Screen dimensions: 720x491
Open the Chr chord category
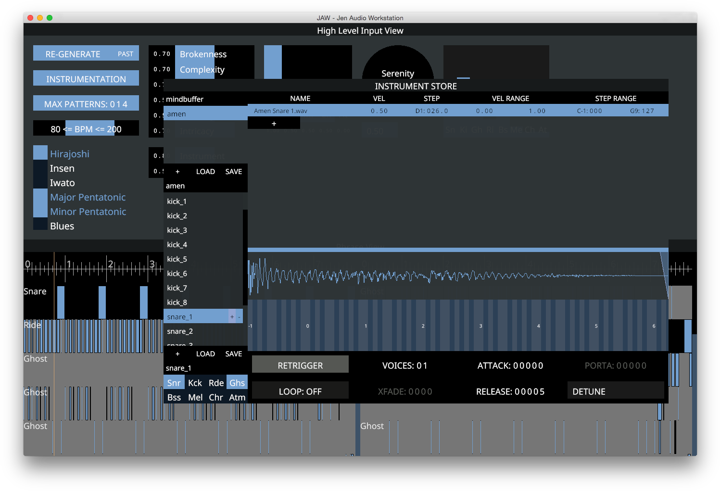(215, 397)
